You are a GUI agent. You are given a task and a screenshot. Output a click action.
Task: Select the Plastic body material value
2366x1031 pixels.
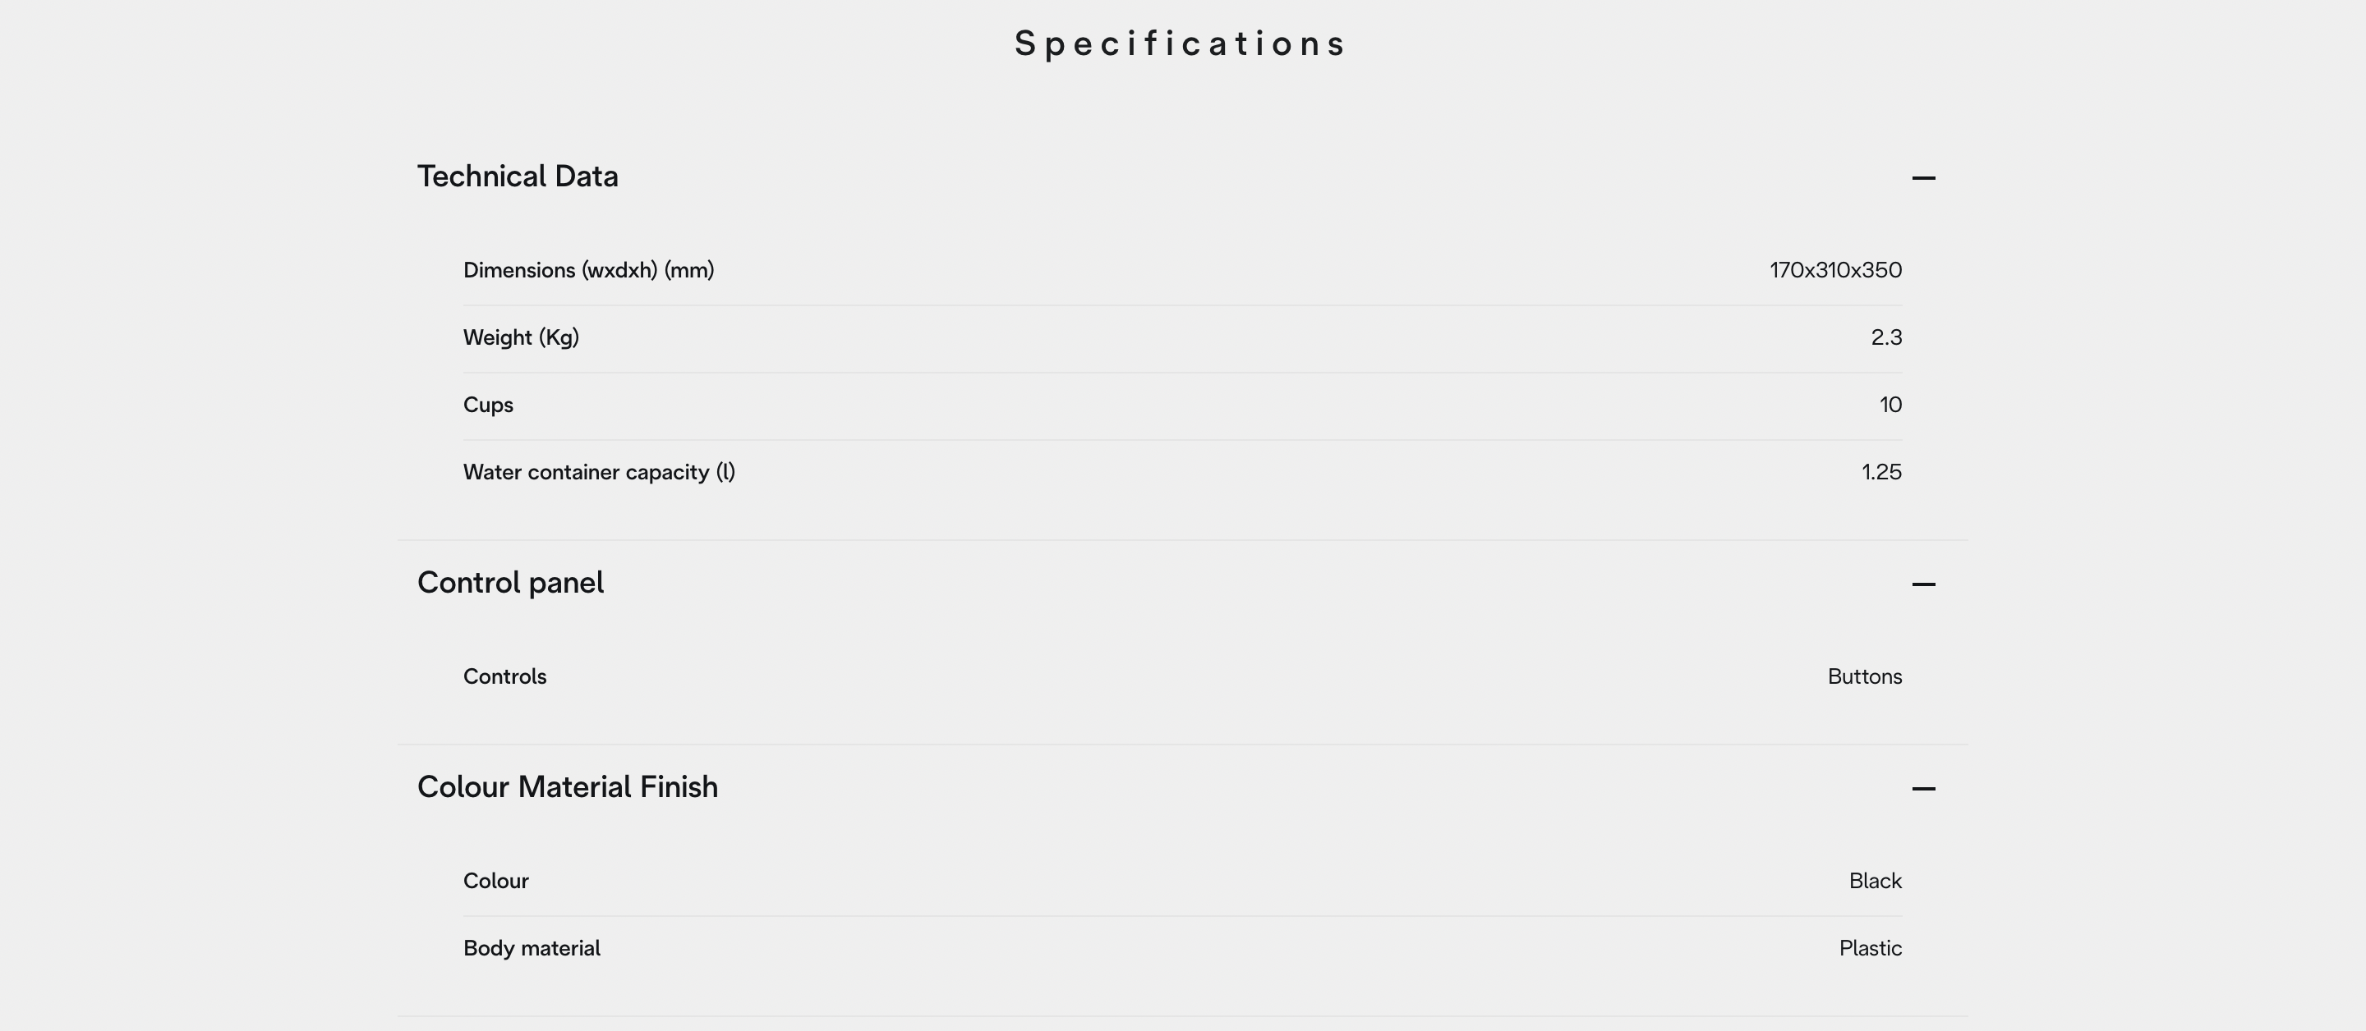click(1869, 948)
